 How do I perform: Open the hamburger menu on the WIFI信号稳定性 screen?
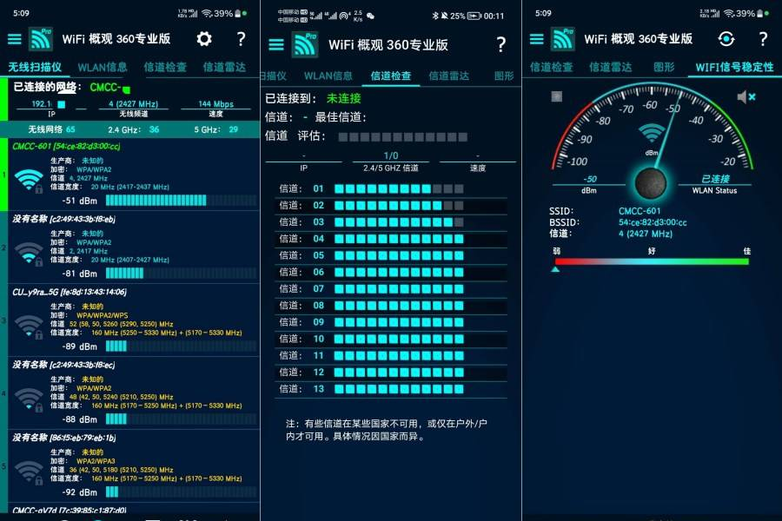click(536, 39)
